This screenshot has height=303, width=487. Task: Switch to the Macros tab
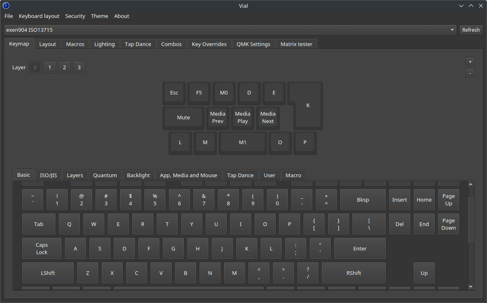tap(75, 44)
